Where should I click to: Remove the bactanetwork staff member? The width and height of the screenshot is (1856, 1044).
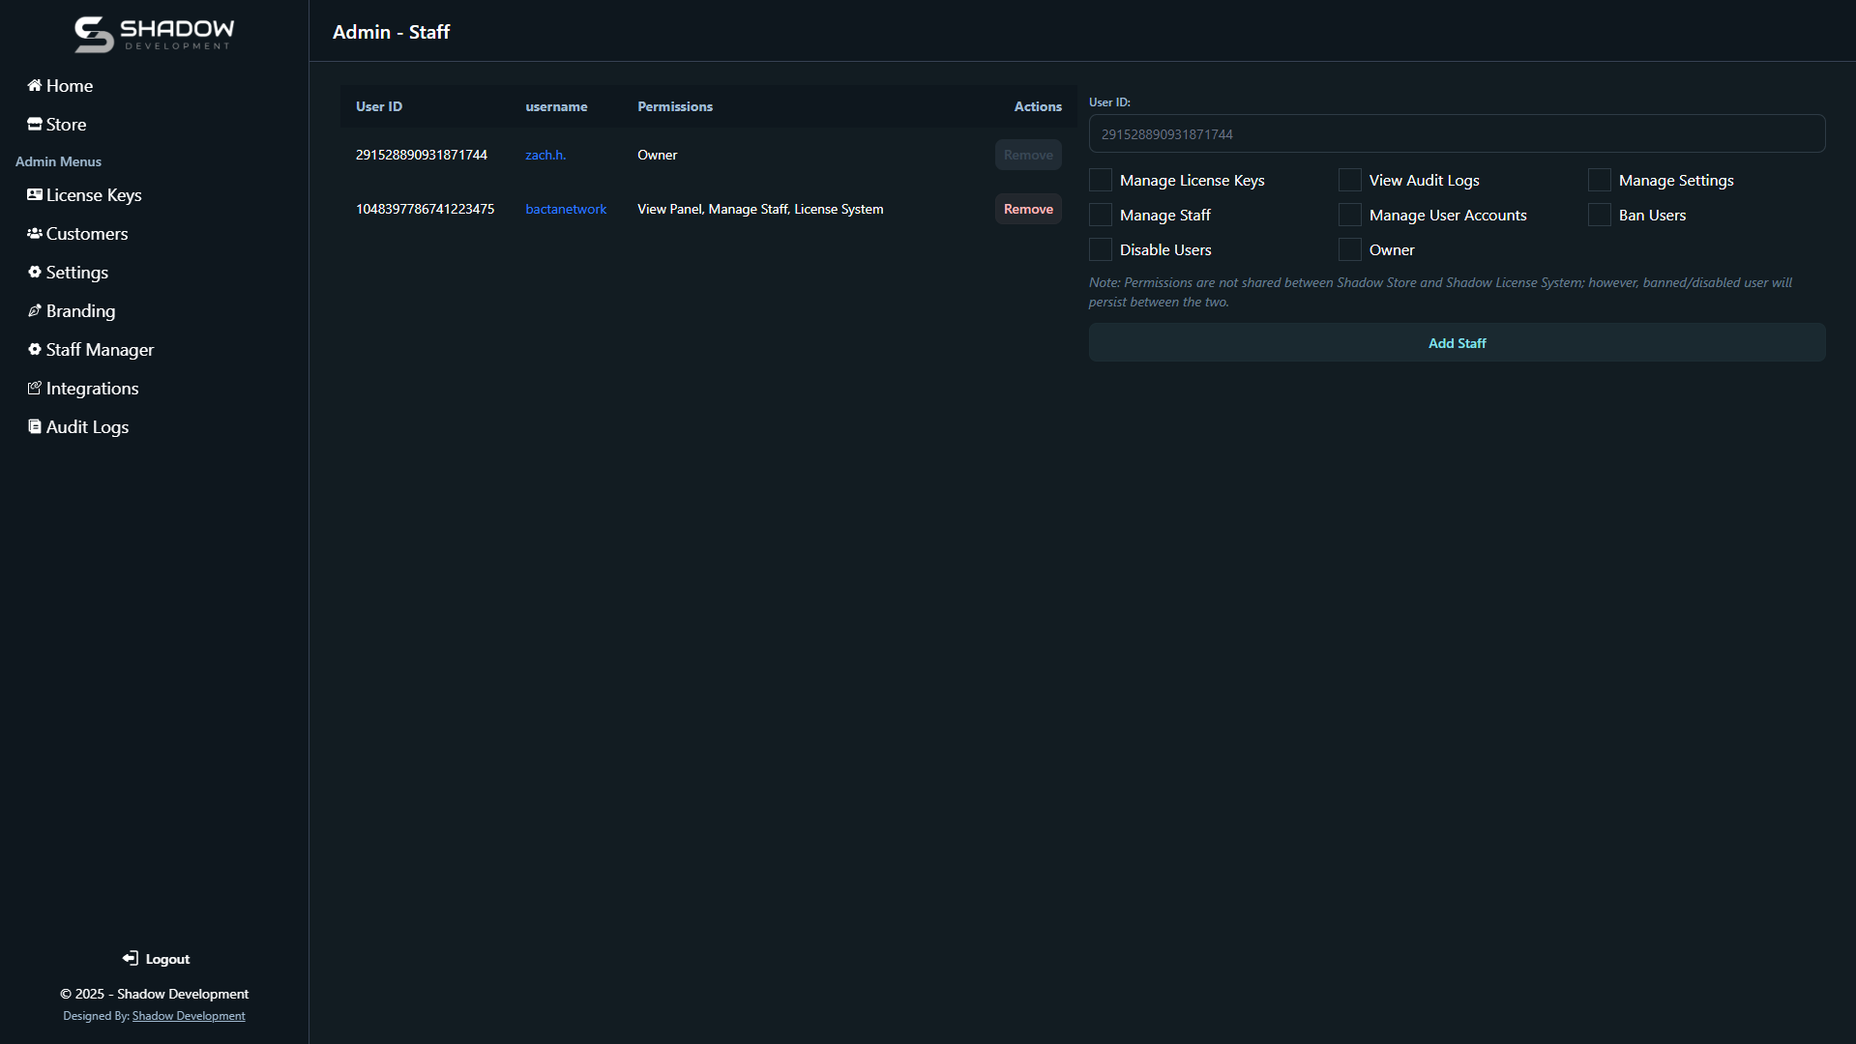click(x=1028, y=209)
